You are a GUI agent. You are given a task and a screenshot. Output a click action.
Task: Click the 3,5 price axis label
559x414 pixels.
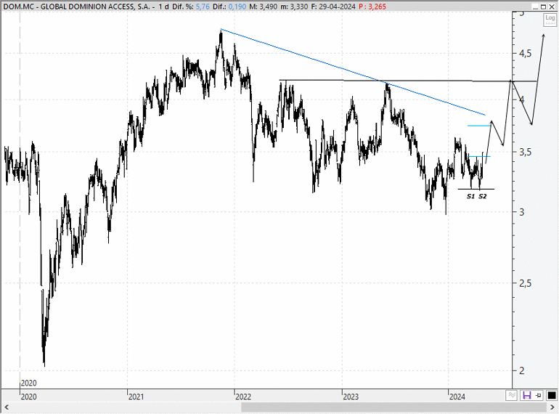point(525,152)
